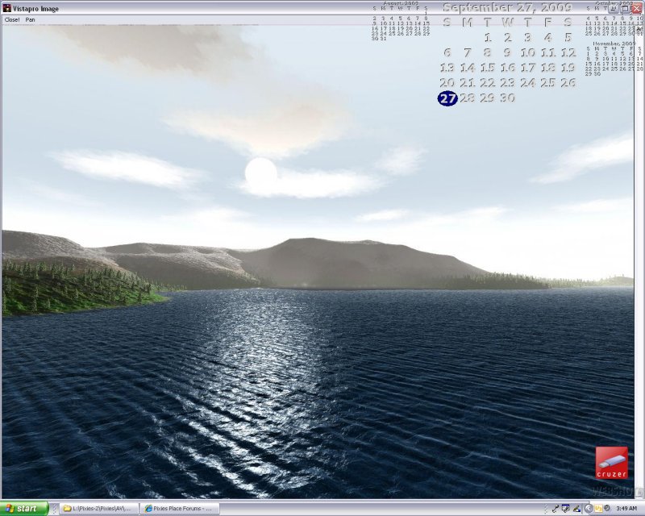Maximize the Vistapro Image window
The width and height of the screenshot is (645, 516).
pyautogui.click(x=625, y=8)
